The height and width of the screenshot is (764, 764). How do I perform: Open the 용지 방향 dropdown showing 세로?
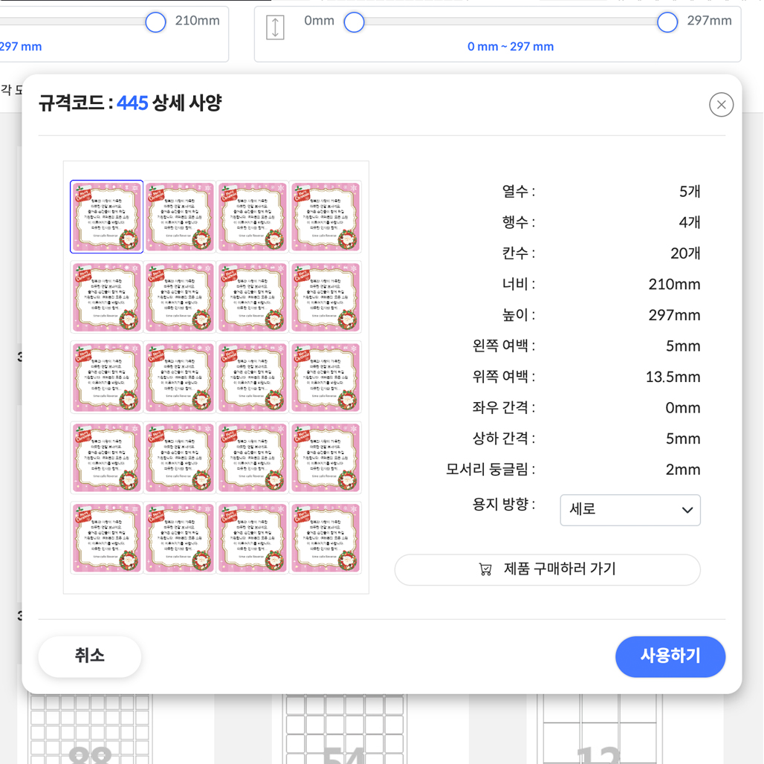coord(630,510)
